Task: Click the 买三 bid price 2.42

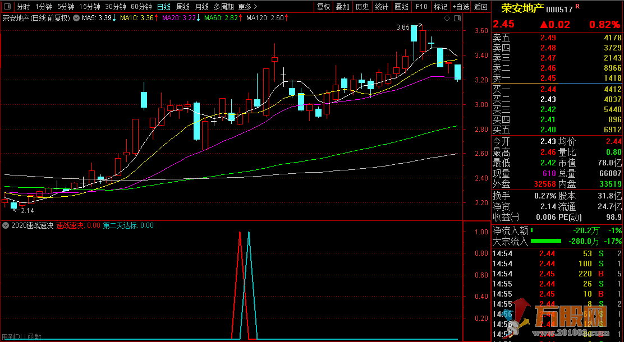Action: point(548,109)
